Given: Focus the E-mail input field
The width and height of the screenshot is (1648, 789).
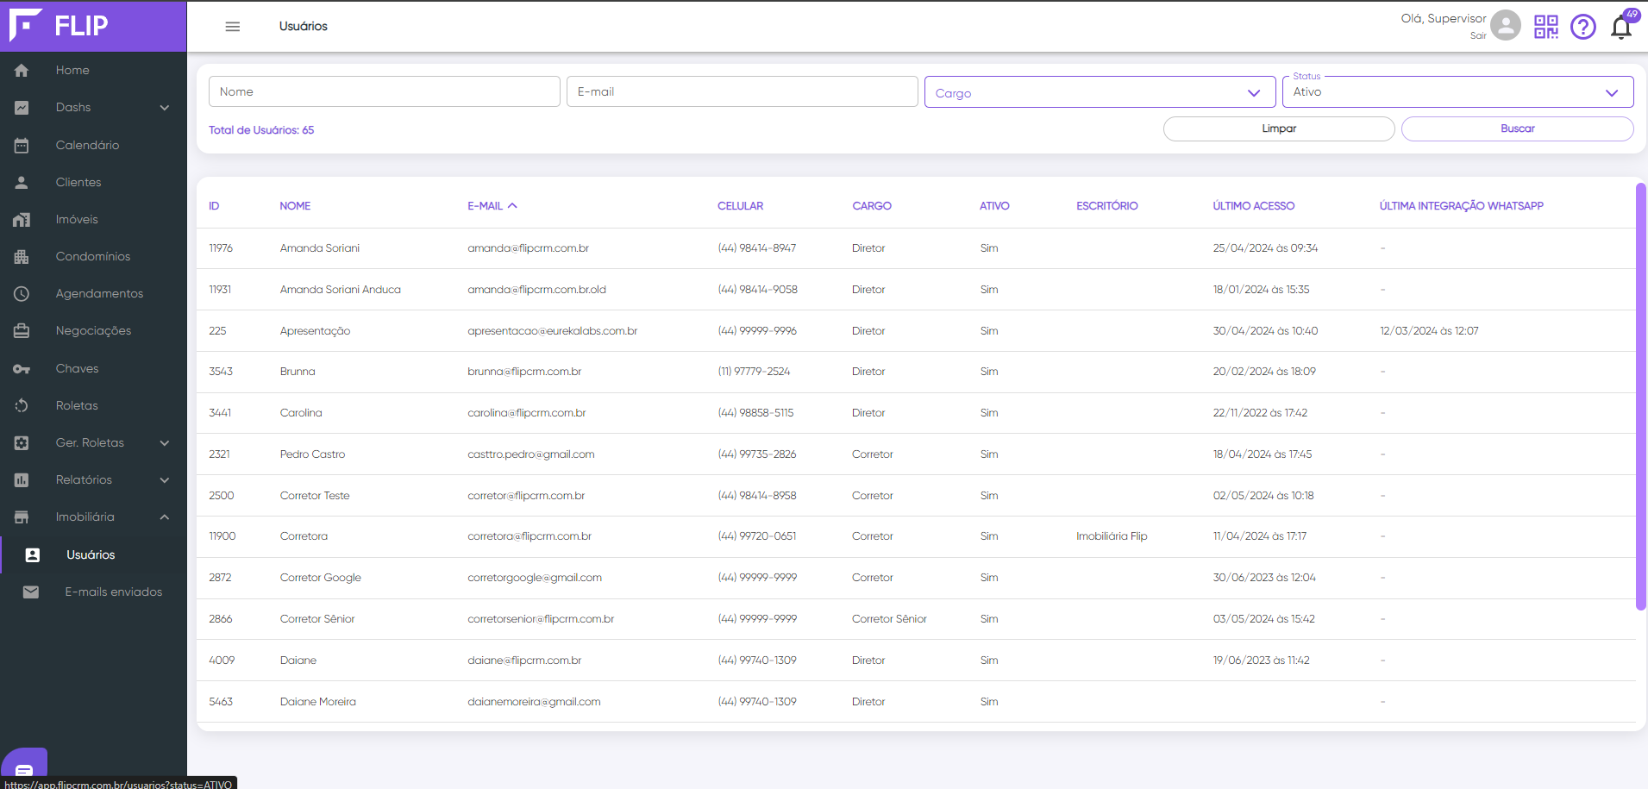Looking at the screenshot, I should point(742,92).
